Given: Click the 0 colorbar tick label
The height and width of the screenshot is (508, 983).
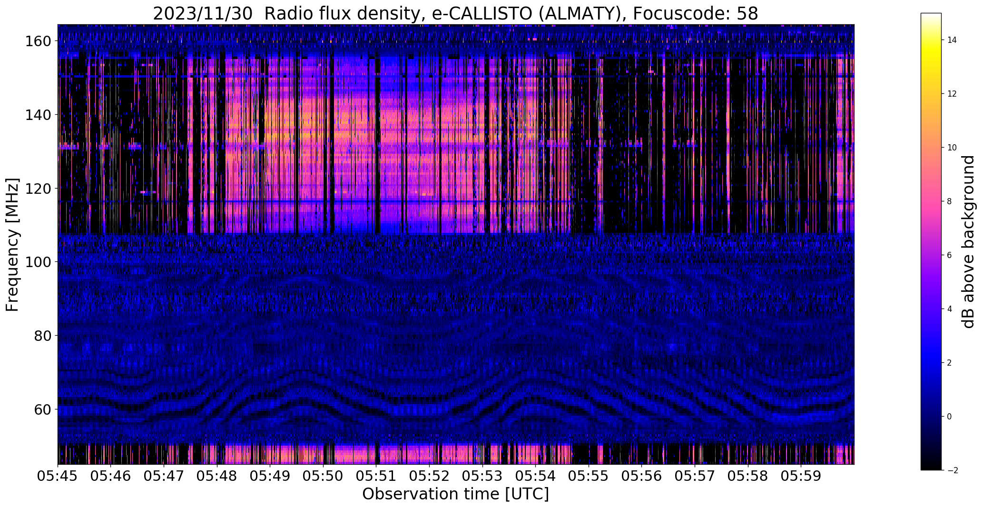Looking at the screenshot, I should click(x=950, y=417).
